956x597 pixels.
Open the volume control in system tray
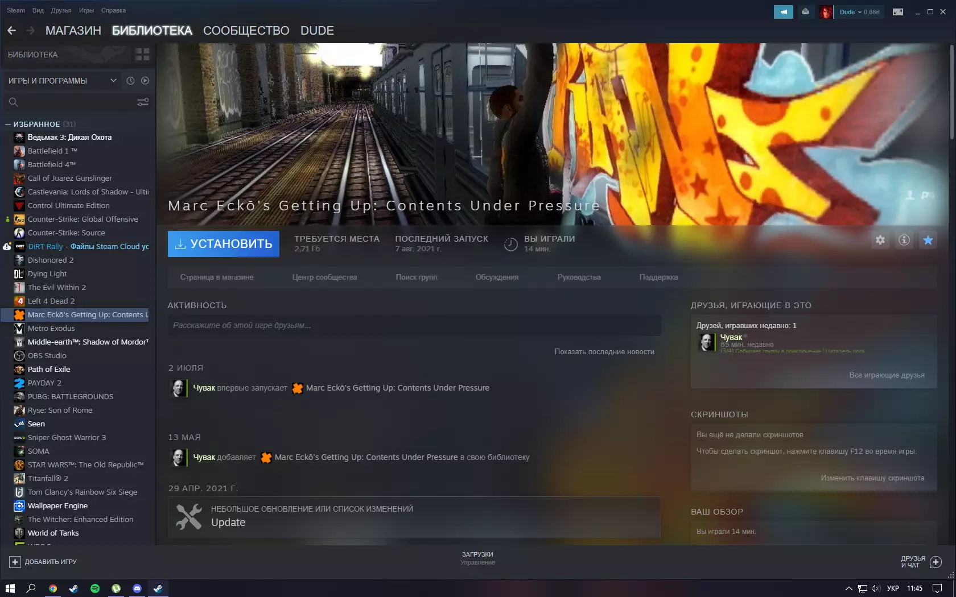point(876,588)
